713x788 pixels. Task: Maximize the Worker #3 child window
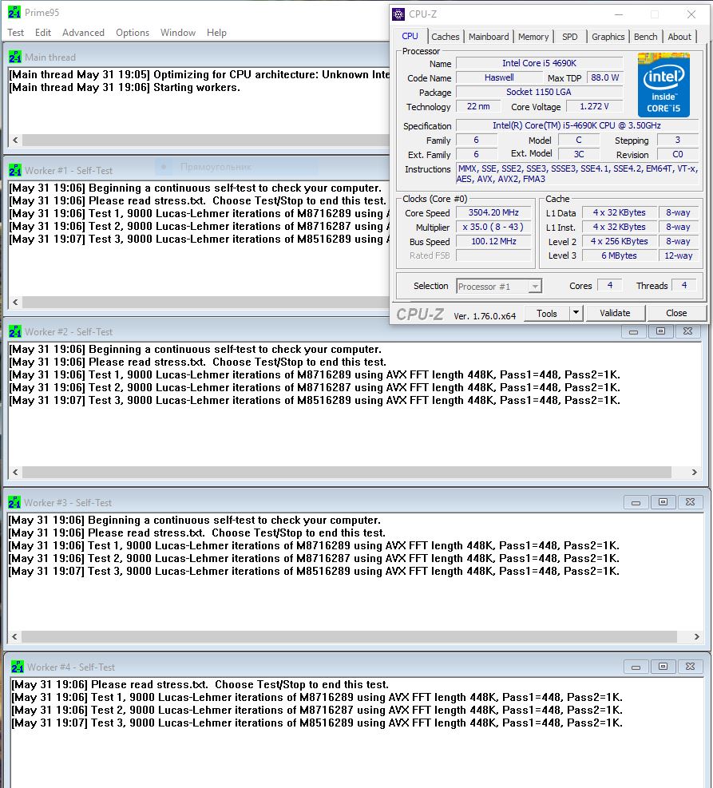[663, 502]
